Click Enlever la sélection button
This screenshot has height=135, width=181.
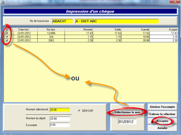pyautogui.click(x=162, y=114)
